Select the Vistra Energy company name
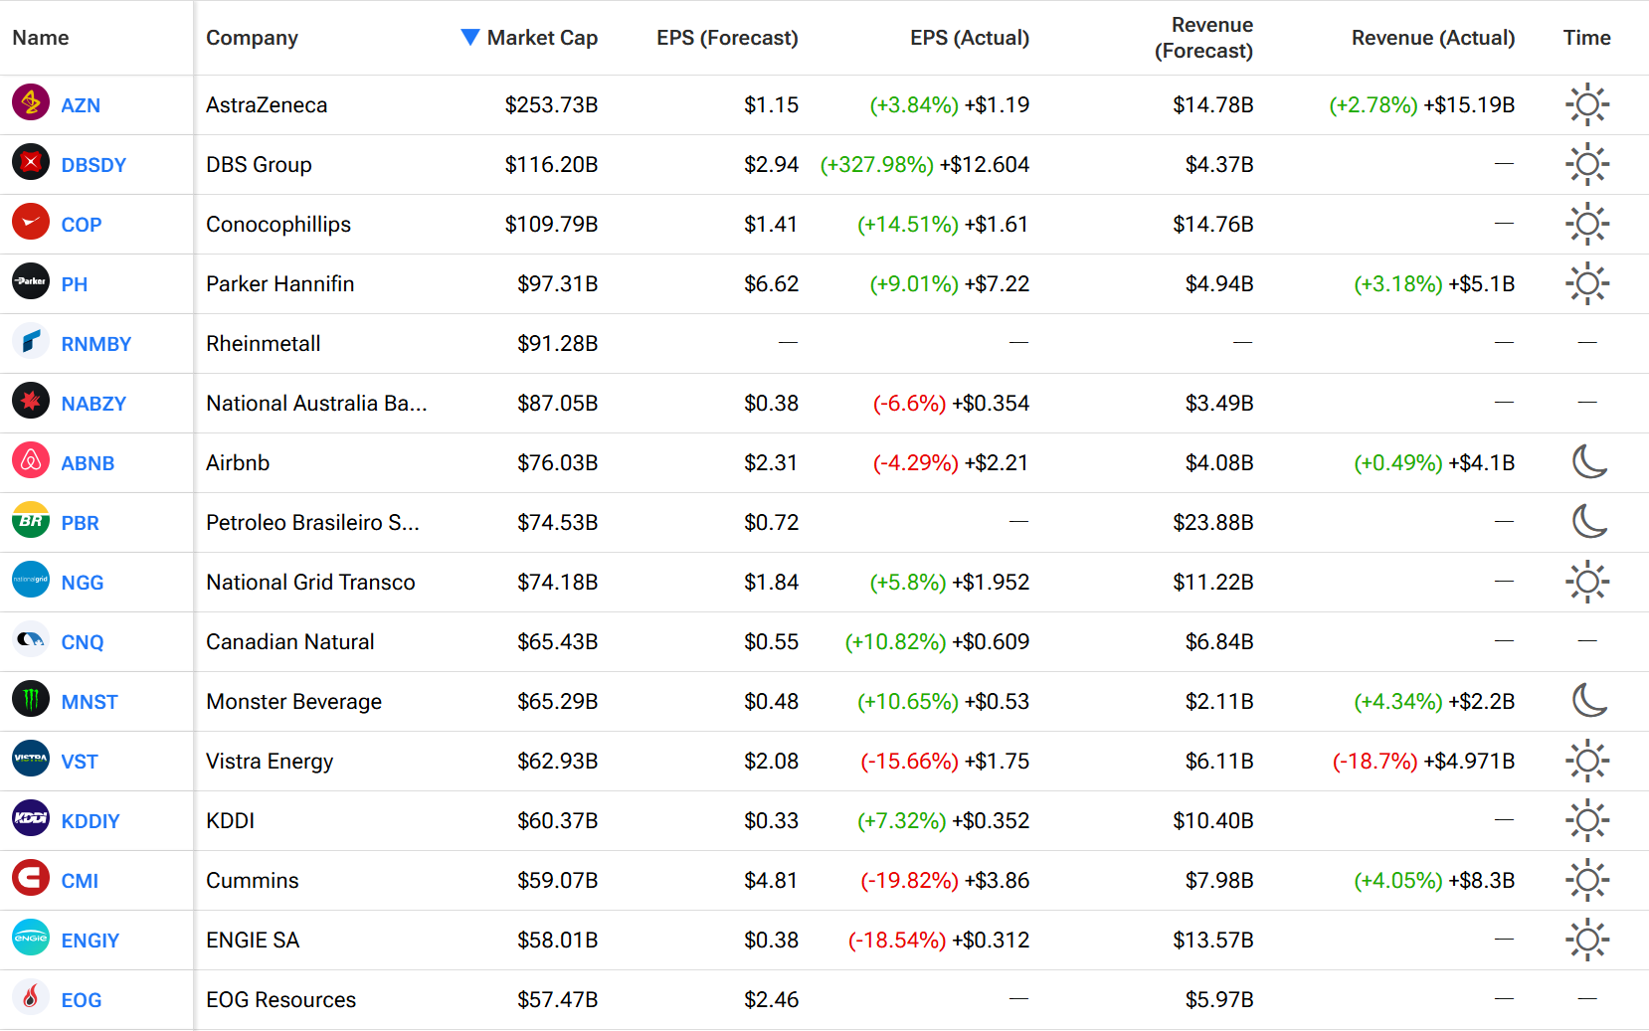This screenshot has width=1649, height=1031. (270, 761)
